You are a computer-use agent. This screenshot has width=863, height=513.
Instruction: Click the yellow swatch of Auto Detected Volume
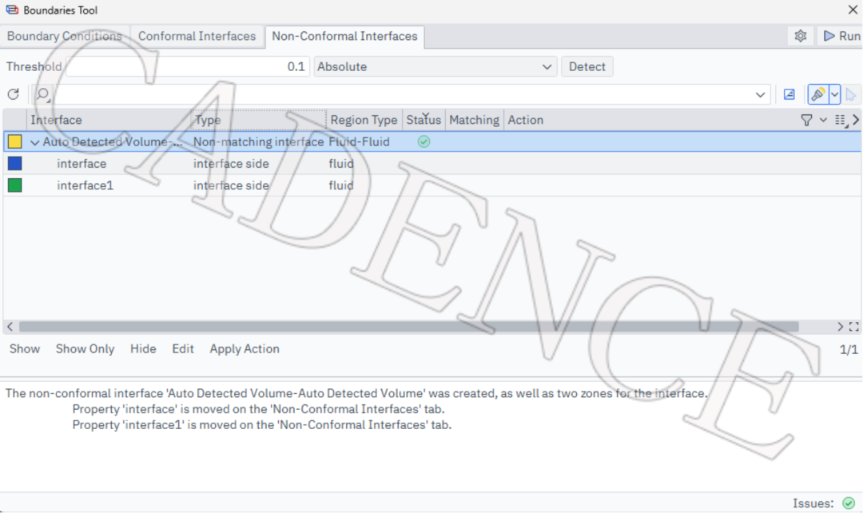click(x=15, y=142)
